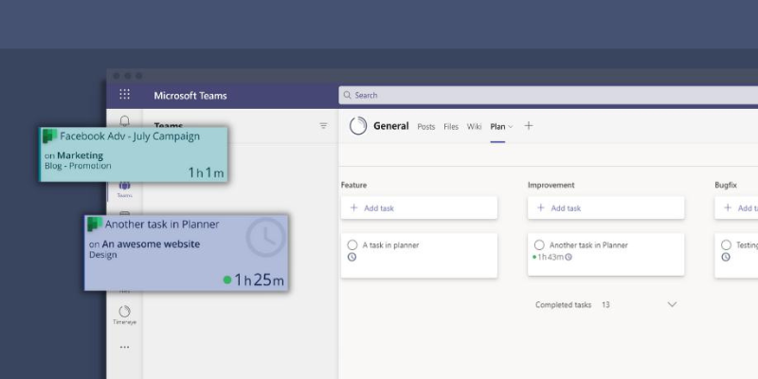Click the 'Marketing' project name
This screenshot has width=758, height=379.
coord(81,155)
